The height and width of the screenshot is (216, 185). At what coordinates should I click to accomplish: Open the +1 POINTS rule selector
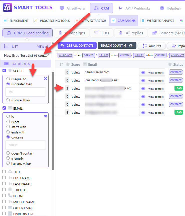point(65,55)
